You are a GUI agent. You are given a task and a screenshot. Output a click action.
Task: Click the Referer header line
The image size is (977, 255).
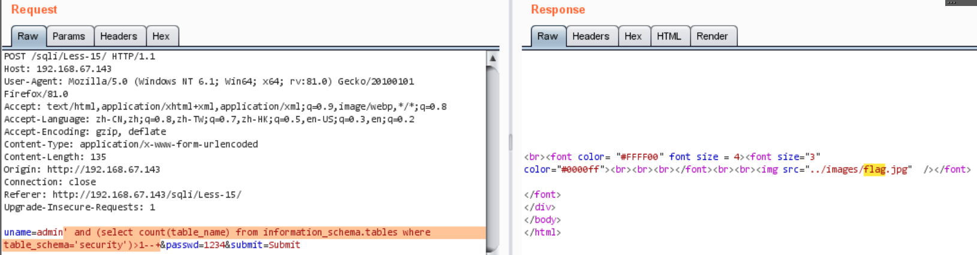pyautogui.click(x=123, y=195)
